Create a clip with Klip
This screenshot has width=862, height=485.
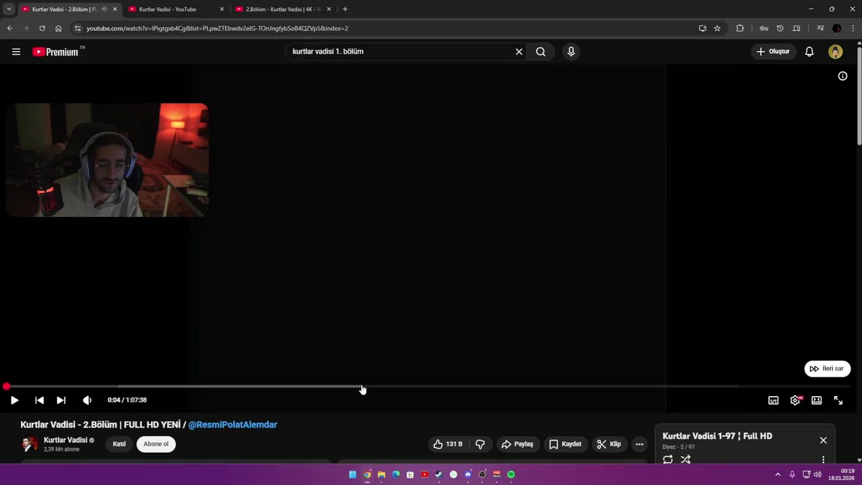[x=609, y=444]
